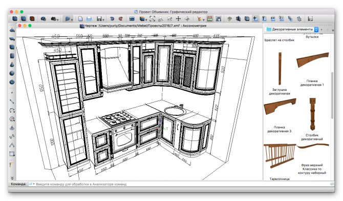Select the line segment drawing tool
Image resolution: width=343 pixels, height=201 pixels.
[x=12, y=102]
